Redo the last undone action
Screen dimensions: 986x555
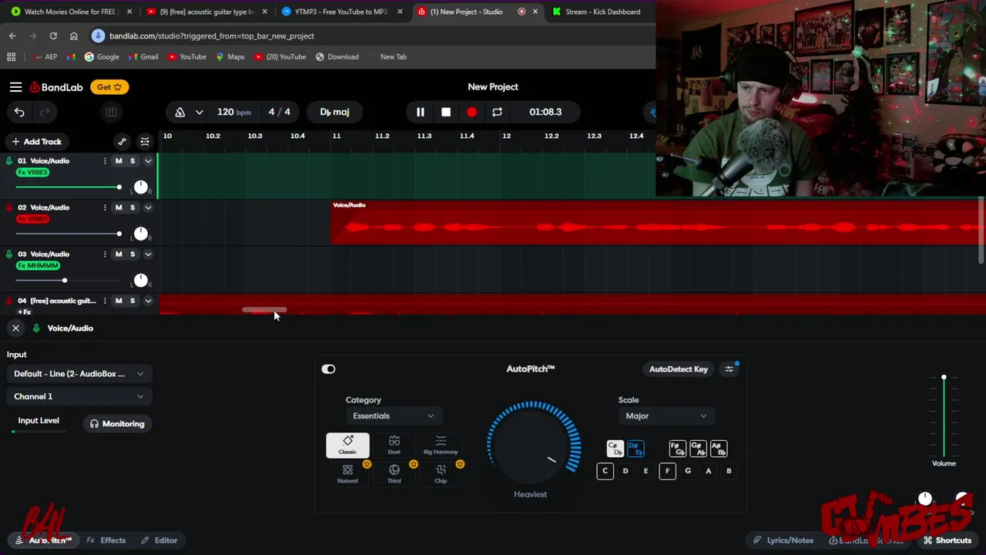45,112
